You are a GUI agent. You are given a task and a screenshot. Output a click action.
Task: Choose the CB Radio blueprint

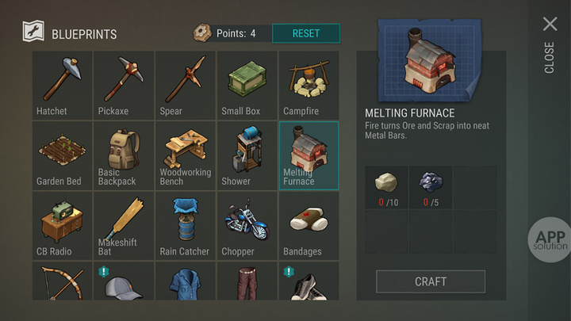tap(63, 226)
